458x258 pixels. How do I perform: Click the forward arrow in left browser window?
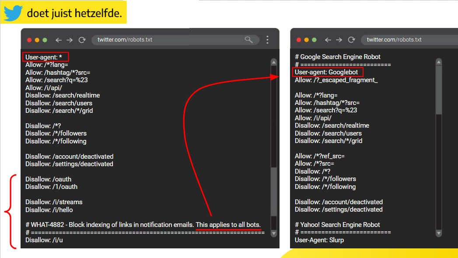pyautogui.click(x=70, y=40)
